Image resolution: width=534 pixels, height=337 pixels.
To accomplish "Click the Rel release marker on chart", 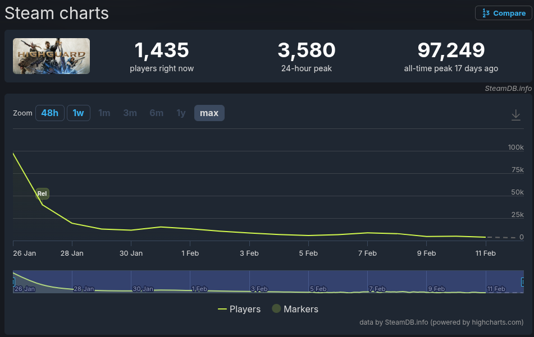I will click(42, 193).
